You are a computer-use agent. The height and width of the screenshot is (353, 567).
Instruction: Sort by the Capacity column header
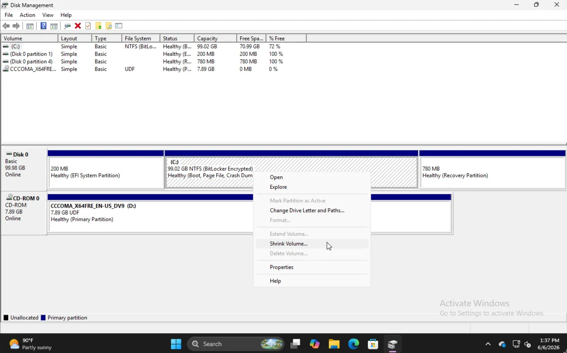pos(215,38)
